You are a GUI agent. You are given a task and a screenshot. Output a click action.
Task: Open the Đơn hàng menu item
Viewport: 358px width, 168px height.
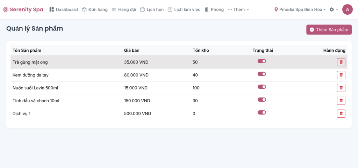point(95,9)
